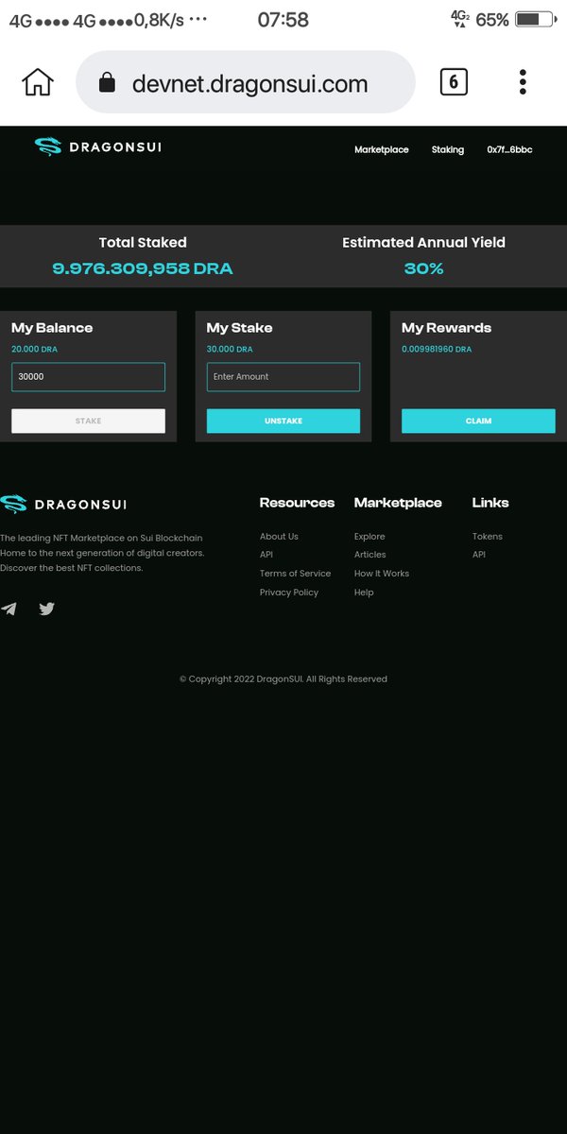The image size is (567, 1134).
Task: Open the API link under Resources
Action: point(266,555)
